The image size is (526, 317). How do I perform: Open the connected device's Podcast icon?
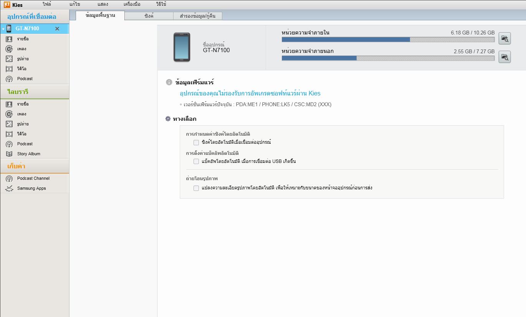point(9,79)
